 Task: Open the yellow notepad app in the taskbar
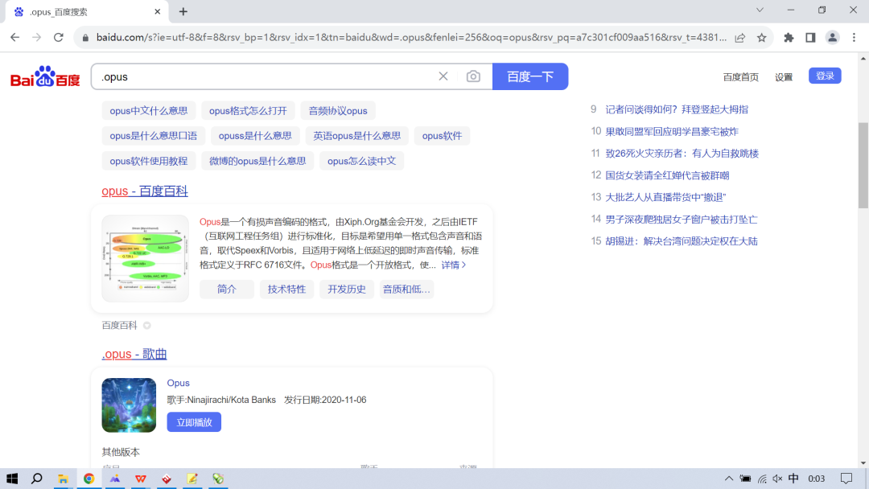click(192, 479)
